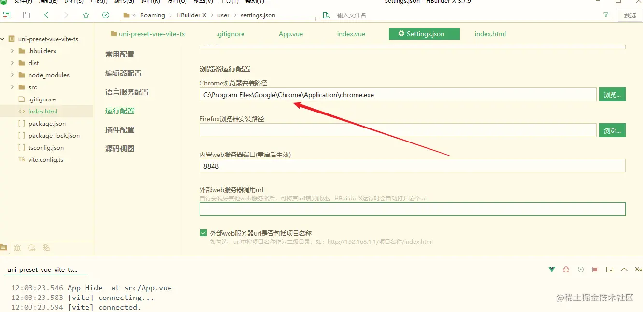Click the gear icon on Settings.json tab
This screenshot has width=643, height=312.
point(401,34)
